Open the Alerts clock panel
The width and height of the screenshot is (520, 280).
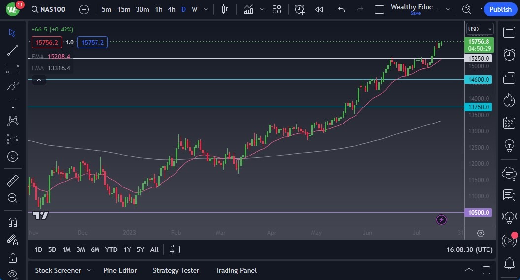509,55
